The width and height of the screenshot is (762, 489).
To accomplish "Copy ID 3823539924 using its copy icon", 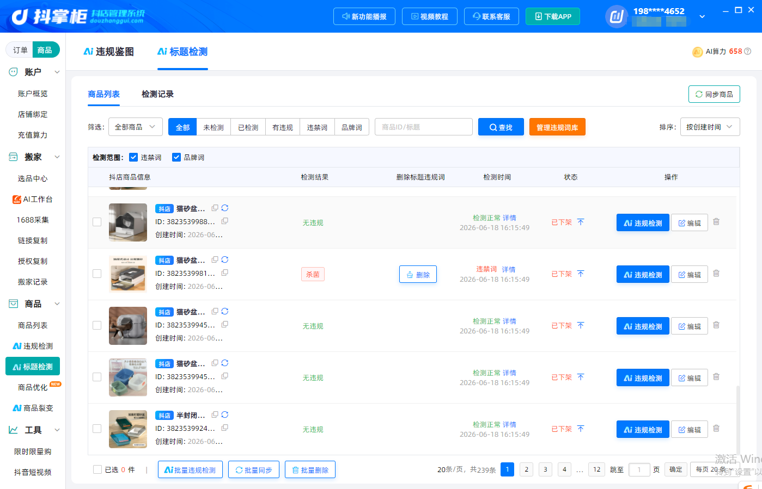I will (224, 428).
